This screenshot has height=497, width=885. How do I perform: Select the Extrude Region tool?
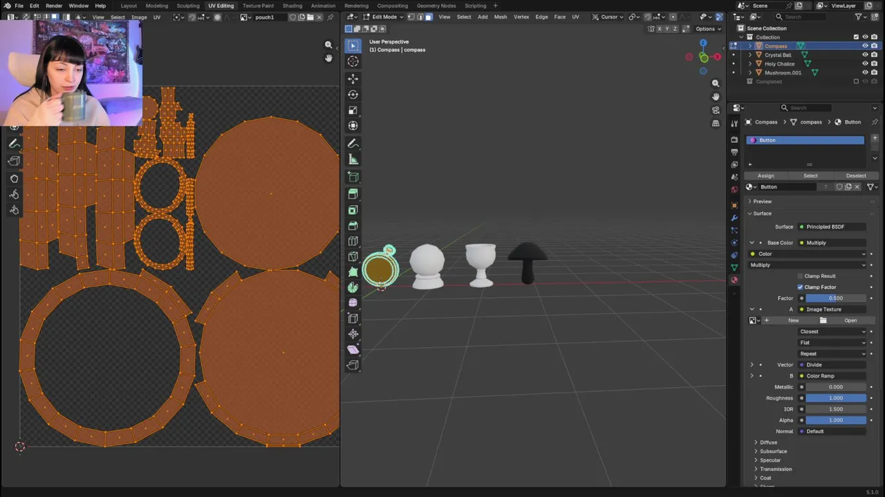coord(353,194)
